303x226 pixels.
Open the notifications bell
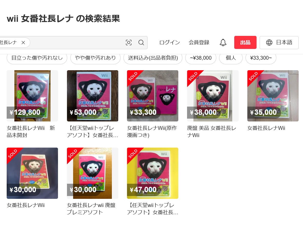[223, 43]
